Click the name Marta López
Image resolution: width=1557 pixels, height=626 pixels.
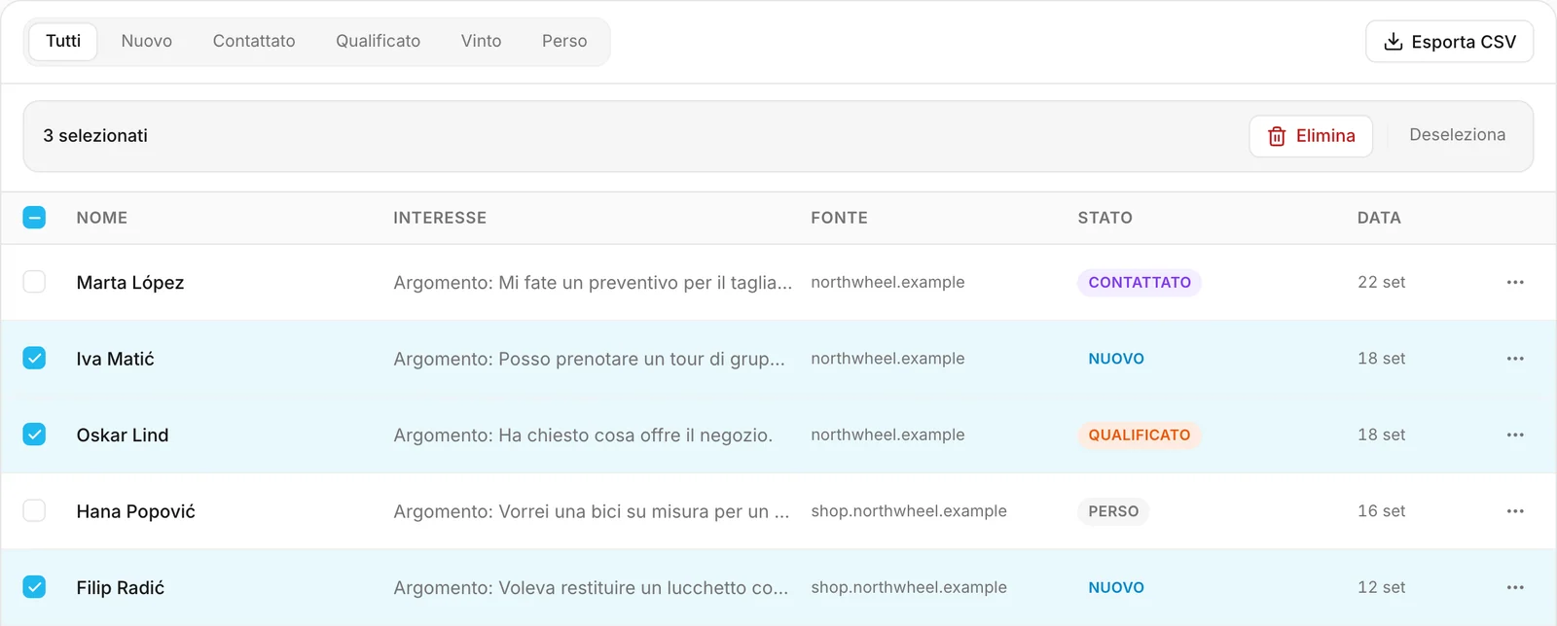click(x=130, y=283)
